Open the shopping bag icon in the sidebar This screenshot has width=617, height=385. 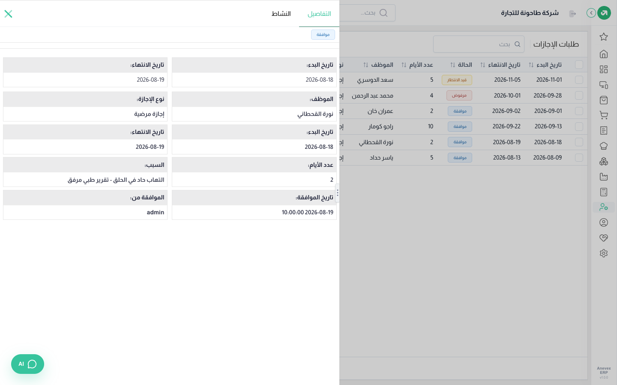pyautogui.click(x=604, y=100)
